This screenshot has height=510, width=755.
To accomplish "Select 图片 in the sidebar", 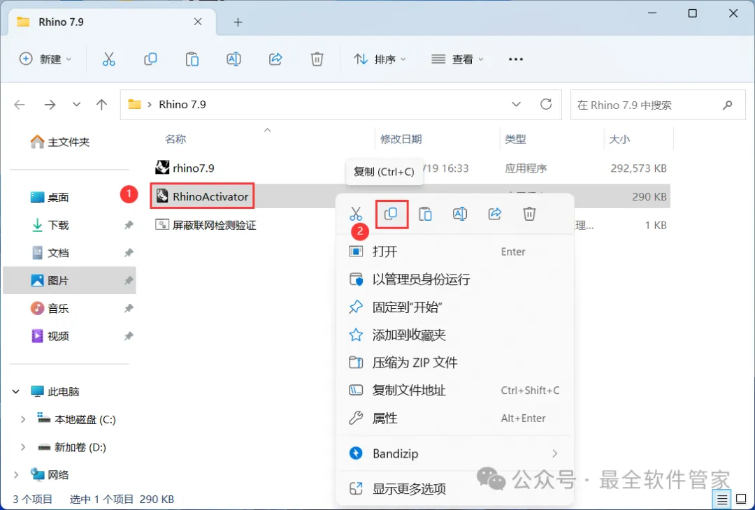I will (69, 281).
